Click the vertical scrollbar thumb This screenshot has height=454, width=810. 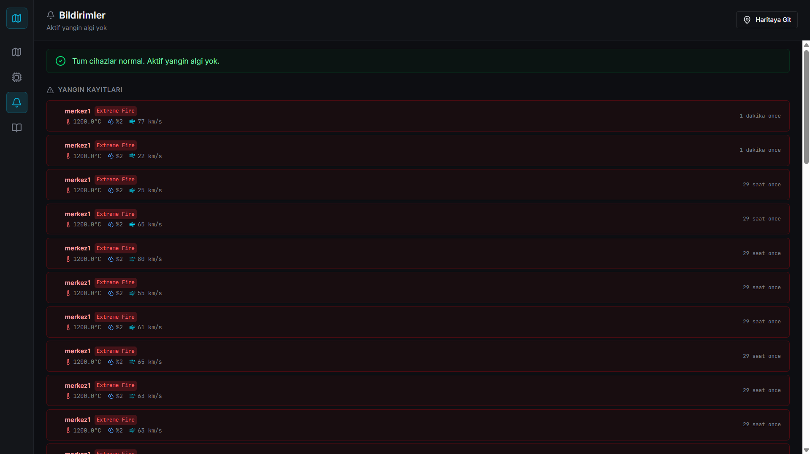click(x=806, y=107)
